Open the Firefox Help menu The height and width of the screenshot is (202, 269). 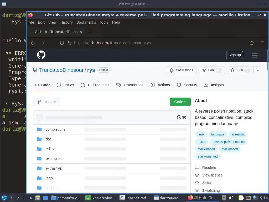point(116,23)
